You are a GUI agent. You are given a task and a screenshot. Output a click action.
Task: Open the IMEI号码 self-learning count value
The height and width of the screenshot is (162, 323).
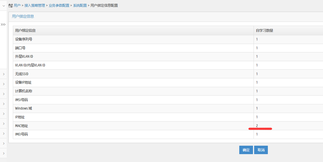click(257, 134)
